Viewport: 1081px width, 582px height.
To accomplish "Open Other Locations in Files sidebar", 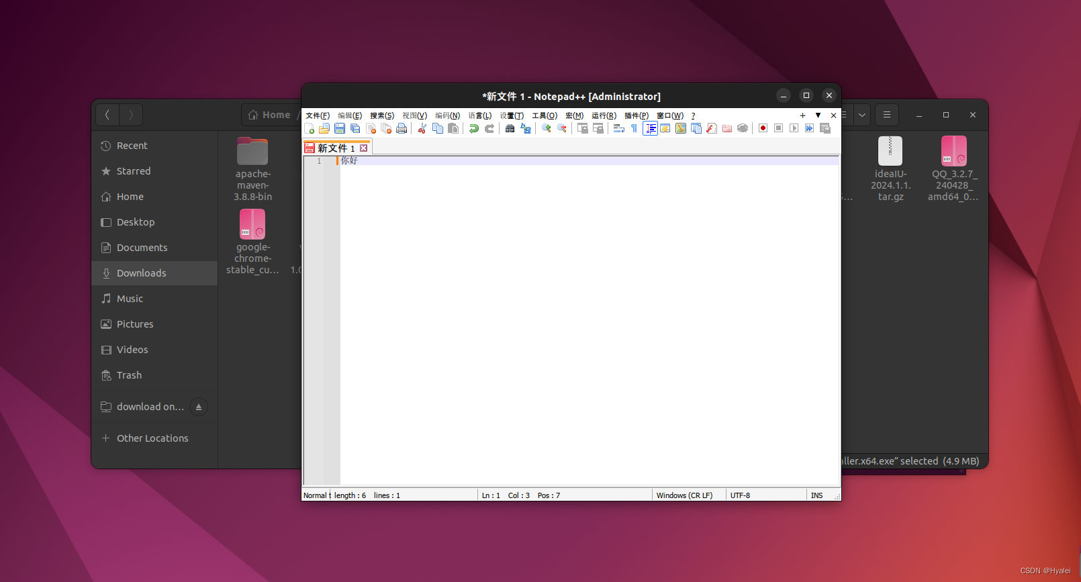I will click(x=154, y=438).
